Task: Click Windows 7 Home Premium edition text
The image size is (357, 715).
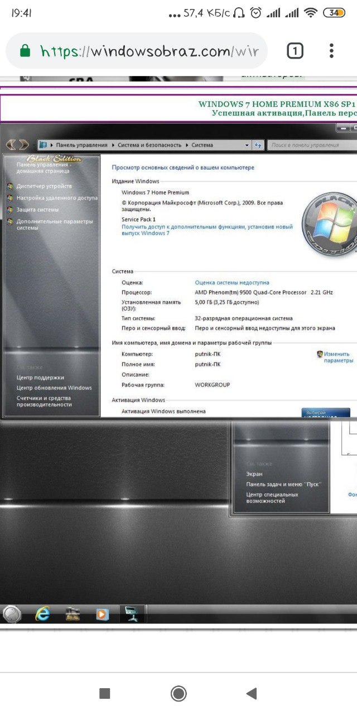Action: 156,192
